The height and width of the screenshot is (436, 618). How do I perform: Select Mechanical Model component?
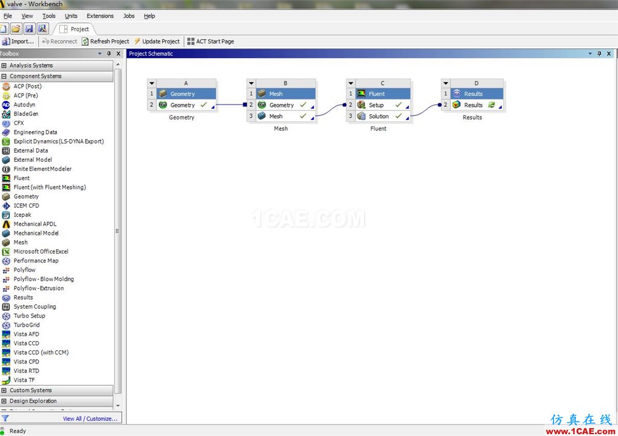tap(36, 233)
